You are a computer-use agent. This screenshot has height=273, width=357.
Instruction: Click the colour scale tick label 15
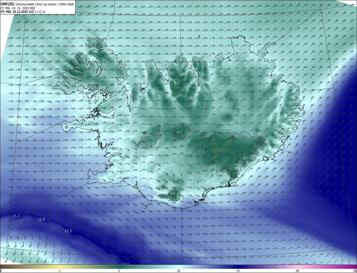238,271
